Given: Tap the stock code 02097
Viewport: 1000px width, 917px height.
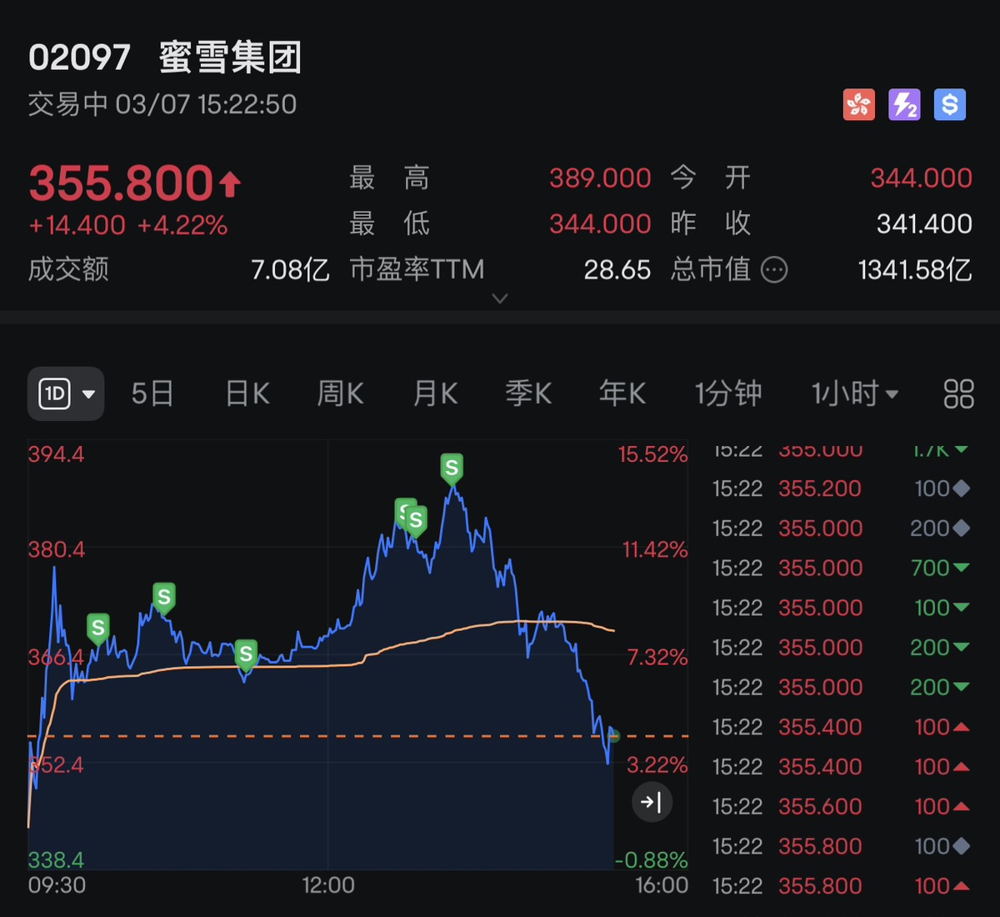Looking at the screenshot, I should tap(79, 58).
